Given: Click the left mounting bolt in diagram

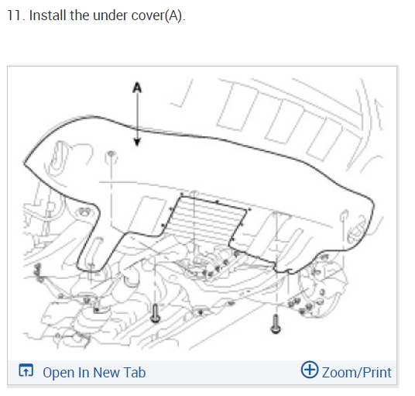Looking at the screenshot, I should coord(155,313).
